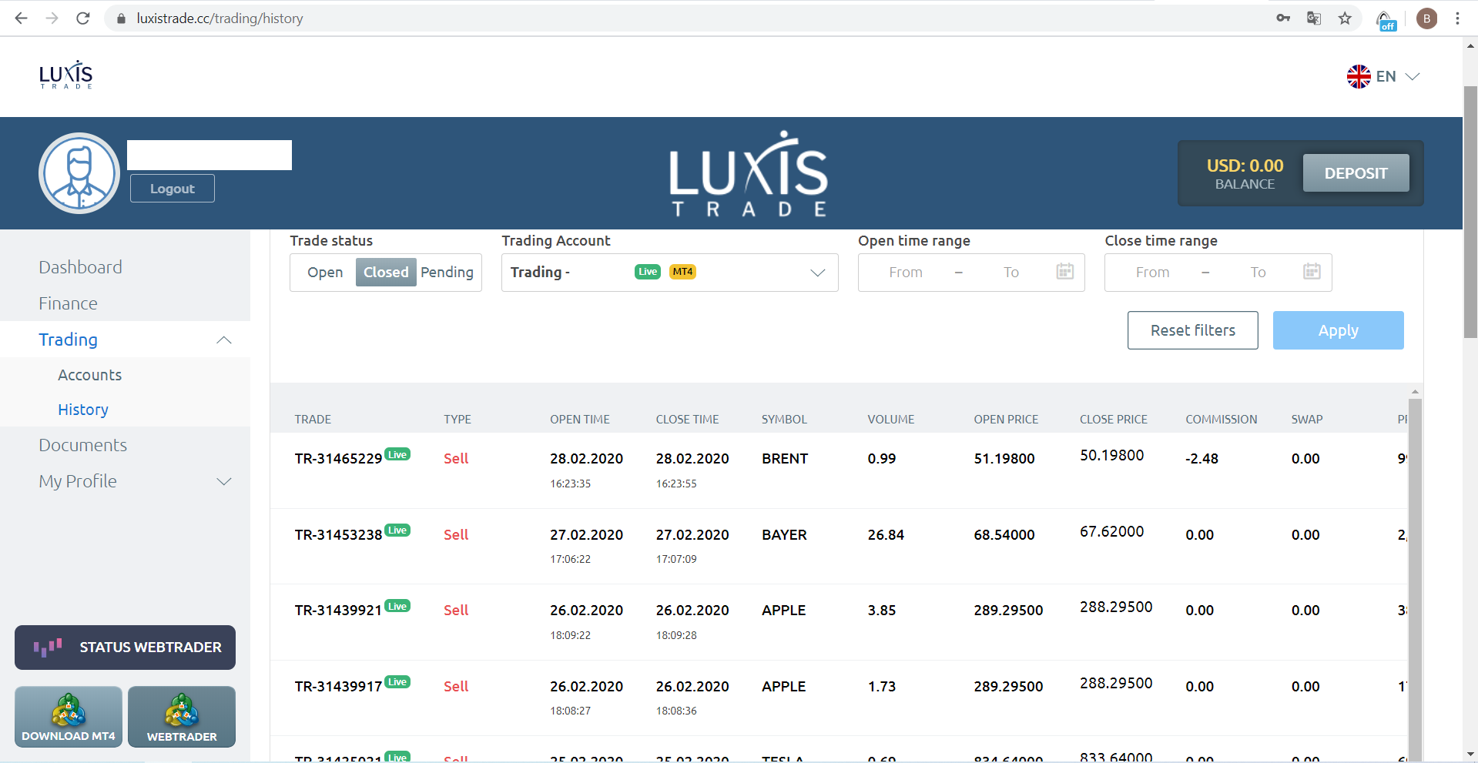1478x763 pixels.
Task: Select Open trade status
Action: click(x=325, y=273)
